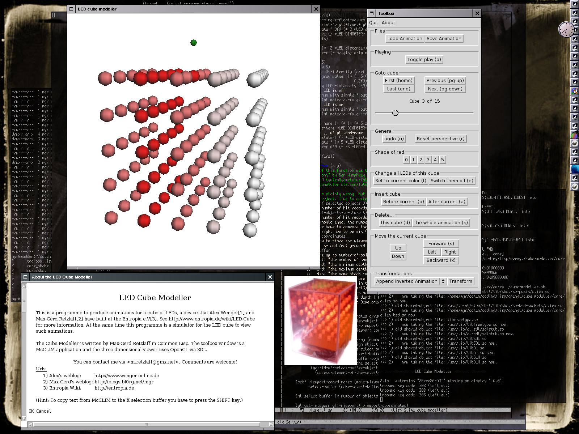Select shade of red 2

click(420, 160)
